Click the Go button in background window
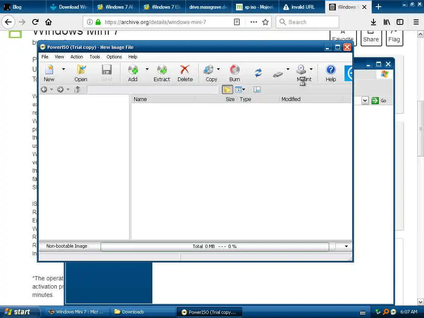Screen dimensions: 424x318 tap(379, 101)
